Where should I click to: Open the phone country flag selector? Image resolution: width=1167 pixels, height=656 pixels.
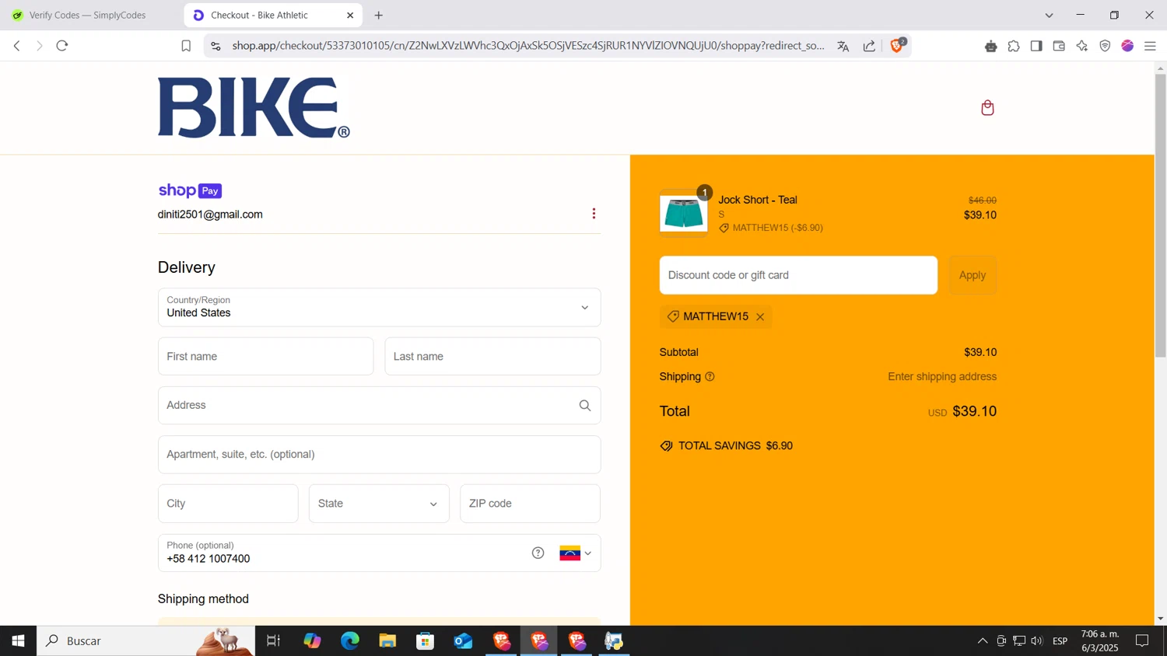pyautogui.click(x=576, y=553)
